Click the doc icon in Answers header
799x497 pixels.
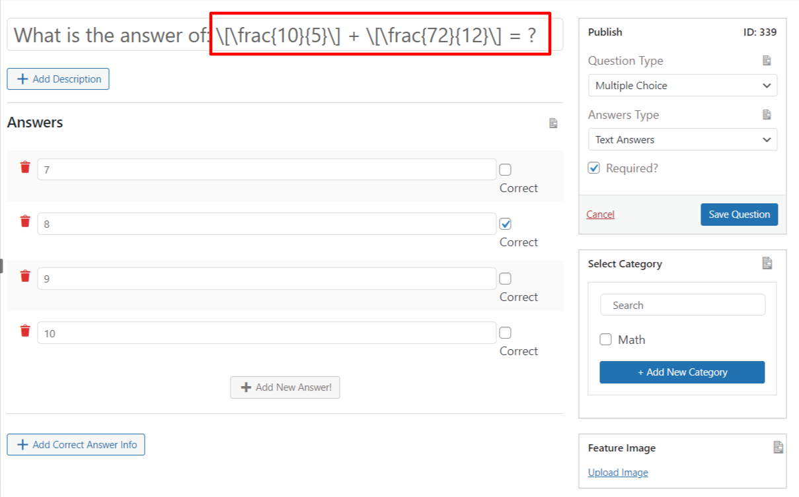tap(554, 123)
